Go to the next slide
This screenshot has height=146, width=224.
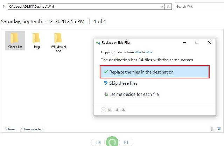coord(126,142)
